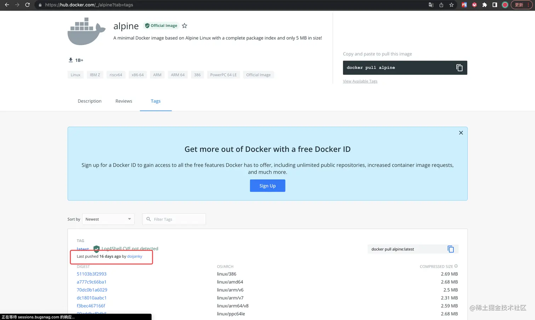Viewport: 535px width, 320px height.
Task: Bookmark the page with the star icon
Action: [x=451, y=5]
